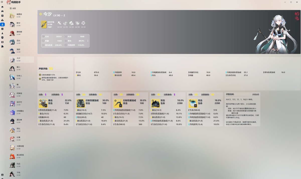This screenshot has height=179, width=301.
Task: Select character 卡提希娅 in the list
Action: coord(21,147)
